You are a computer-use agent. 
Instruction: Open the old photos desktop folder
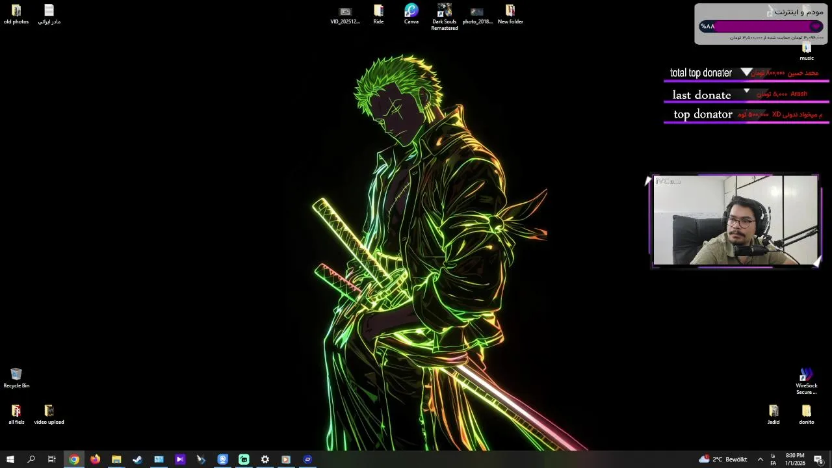point(16,14)
